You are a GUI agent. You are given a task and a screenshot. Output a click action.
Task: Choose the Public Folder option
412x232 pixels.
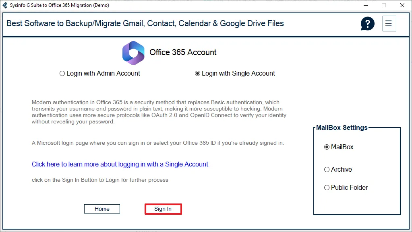346,188
